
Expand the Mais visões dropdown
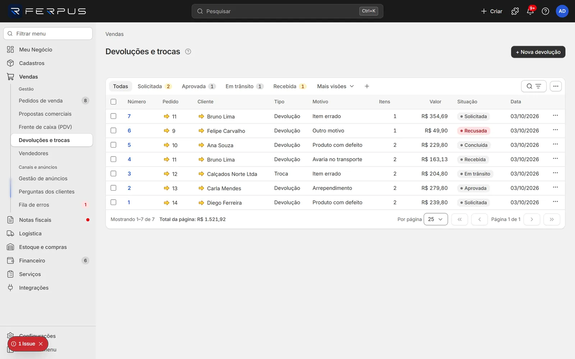(x=335, y=86)
